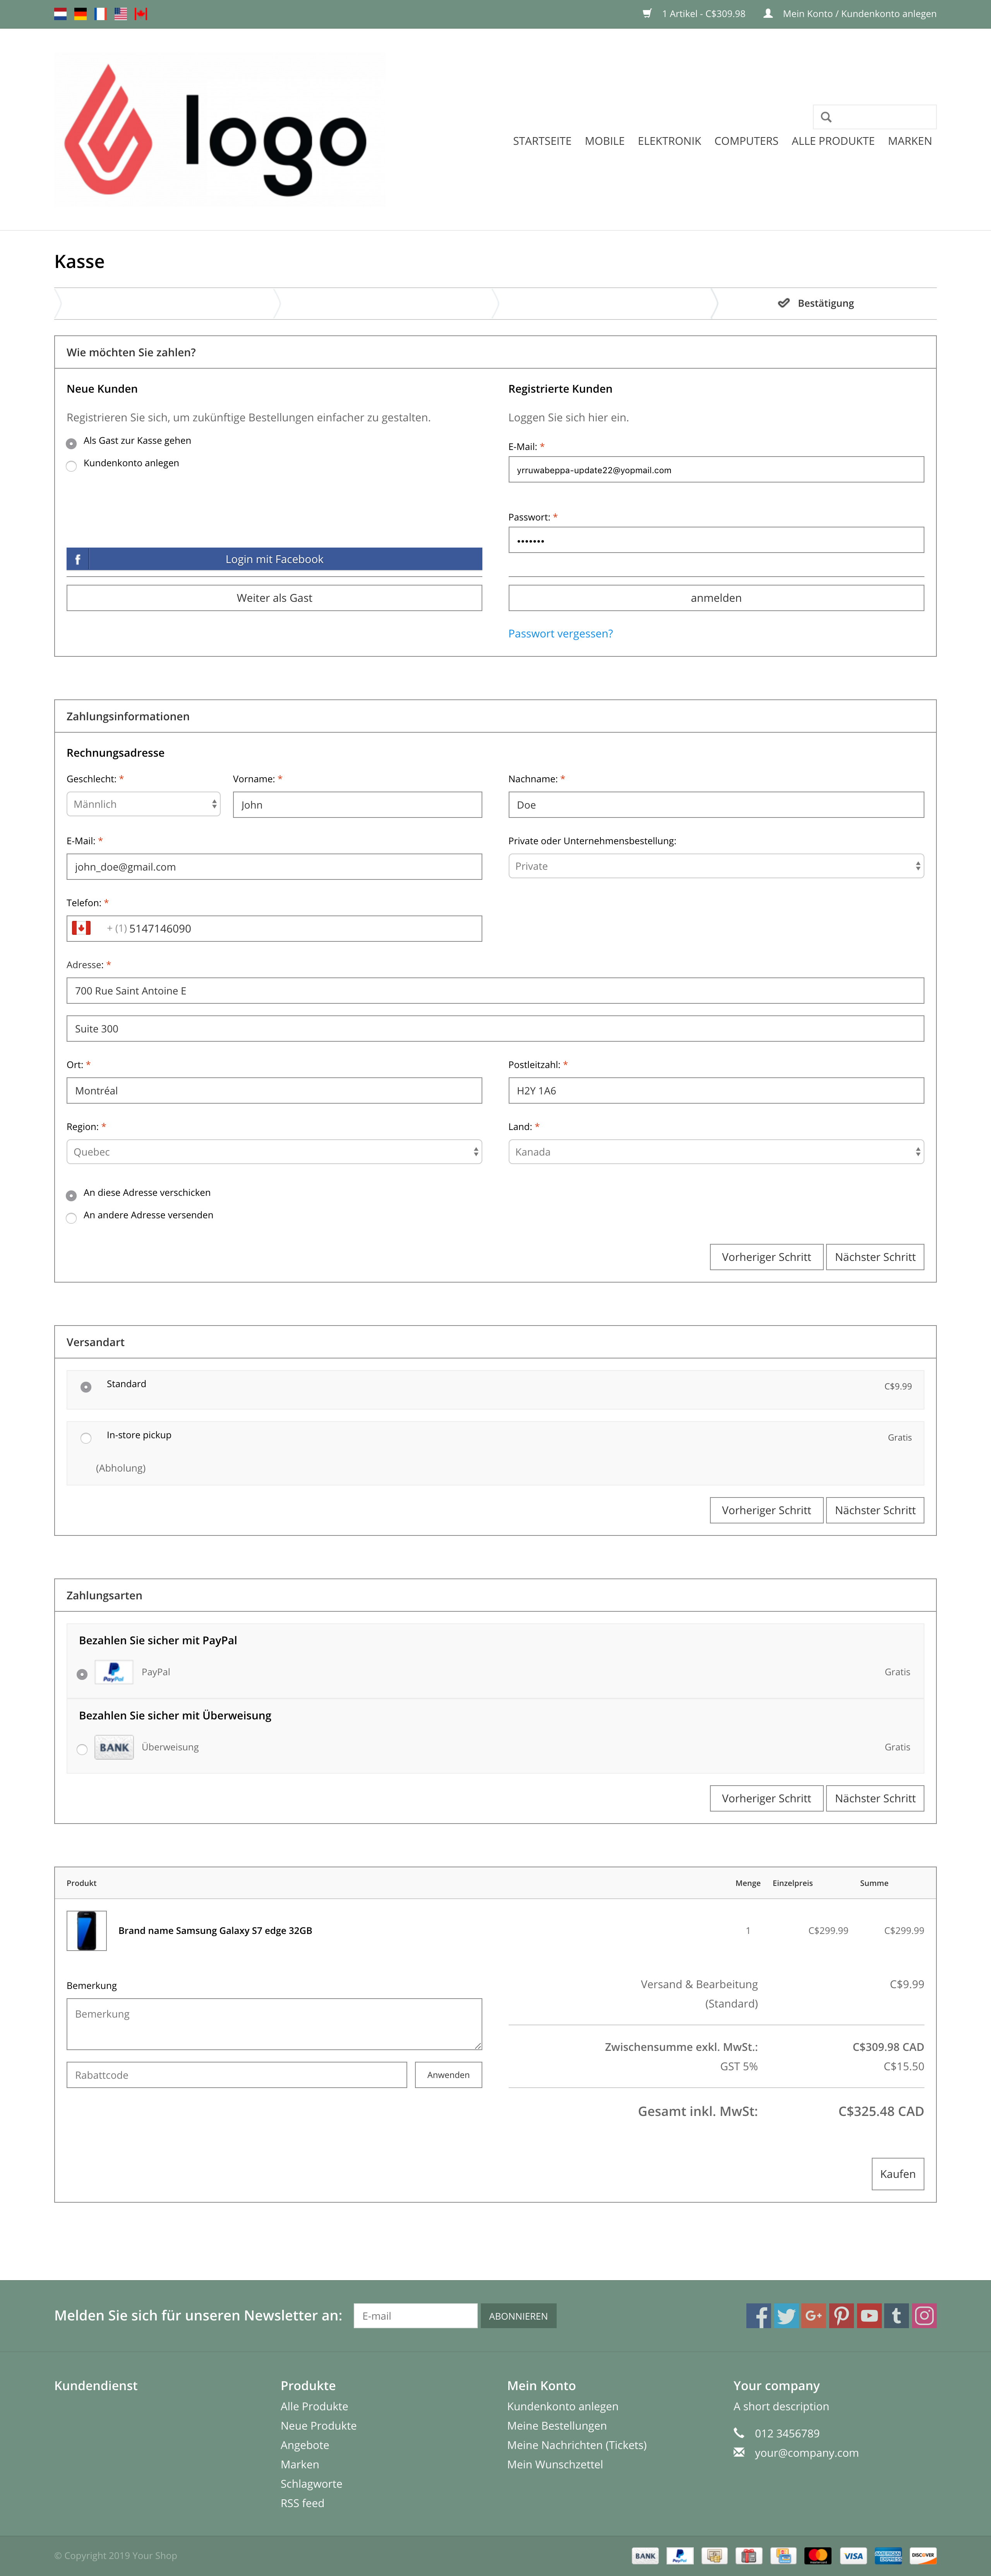Click the Bestätigung checkout step
The image size is (991, 2576).
(x=816, y=303)
